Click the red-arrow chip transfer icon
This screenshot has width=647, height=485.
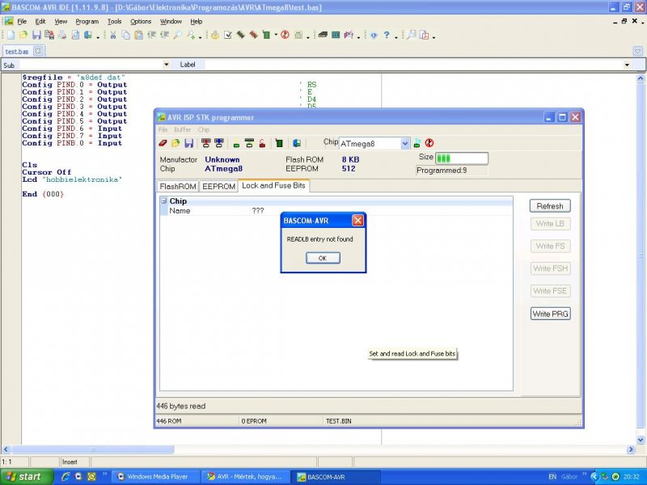(x=206, y=143)
